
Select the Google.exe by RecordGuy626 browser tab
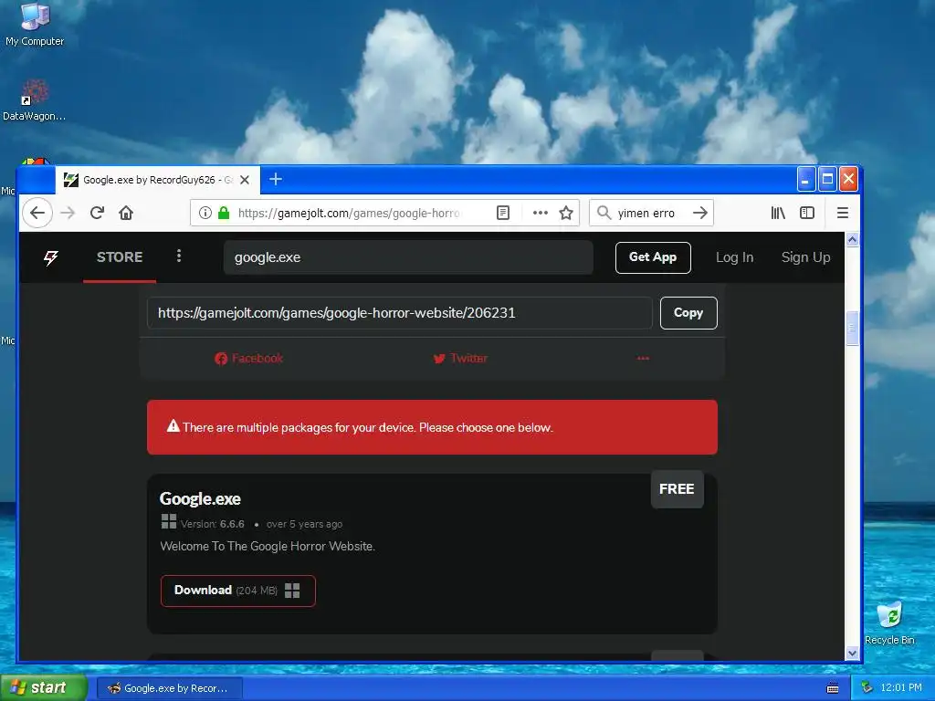tap(158, 180)
